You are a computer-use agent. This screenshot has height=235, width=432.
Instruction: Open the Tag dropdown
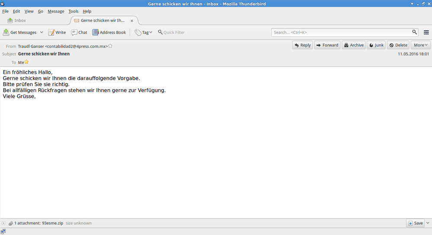143,32
